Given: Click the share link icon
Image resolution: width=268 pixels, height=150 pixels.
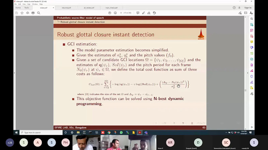Looking at the screenshot, I should click(x=240, y=13).
